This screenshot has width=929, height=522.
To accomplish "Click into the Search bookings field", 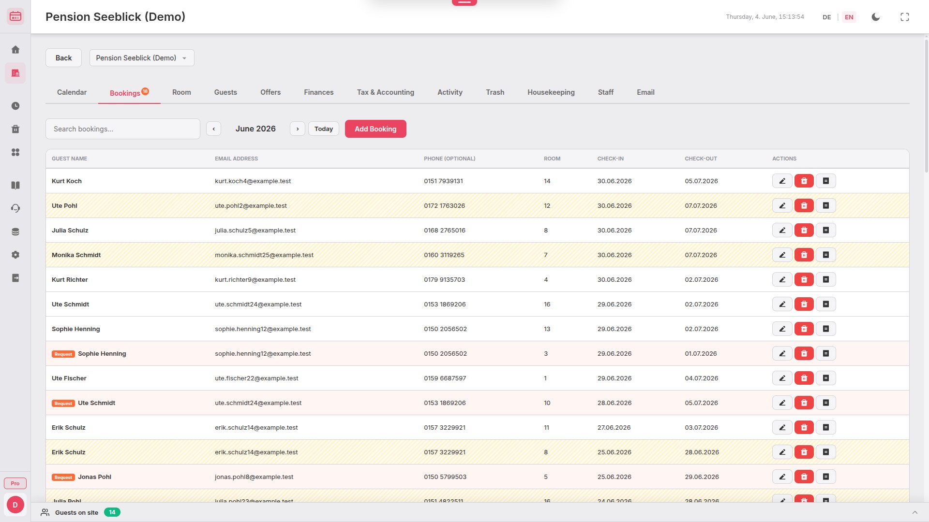I will [x=122, y=129].
